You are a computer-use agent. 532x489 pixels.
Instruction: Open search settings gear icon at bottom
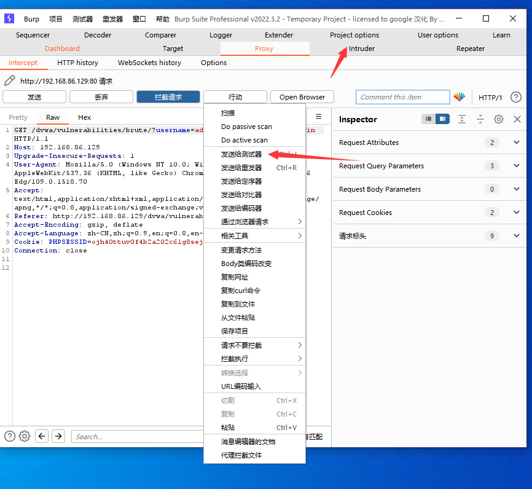tap(25, 436)
